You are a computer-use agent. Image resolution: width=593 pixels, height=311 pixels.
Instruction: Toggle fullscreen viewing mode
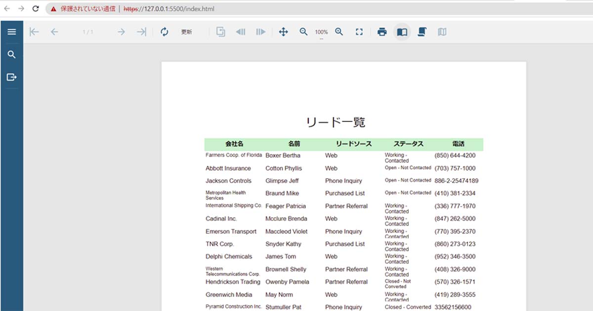click(359, 32)
